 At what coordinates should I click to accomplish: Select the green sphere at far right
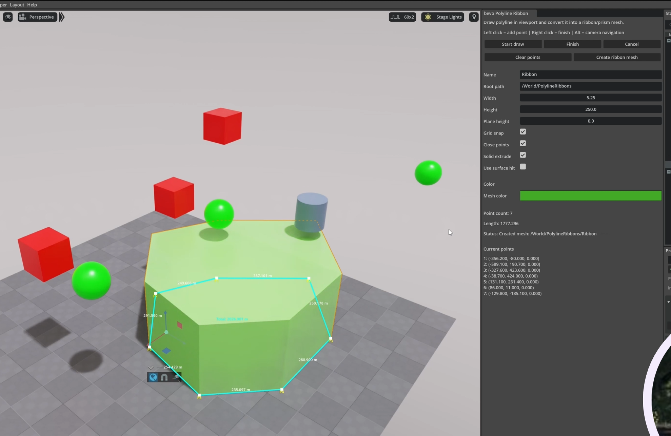coord(428,173)
